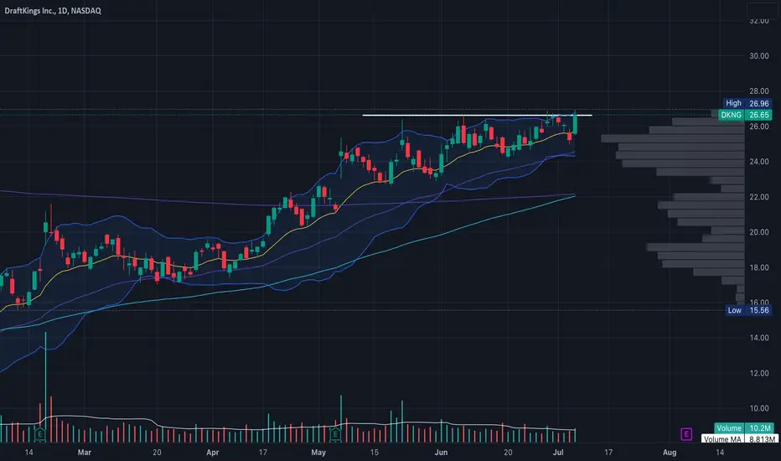The height and width of the screenshot is (461, 781).
Task: Click the Aug date axis label
Action: point(670,453)
